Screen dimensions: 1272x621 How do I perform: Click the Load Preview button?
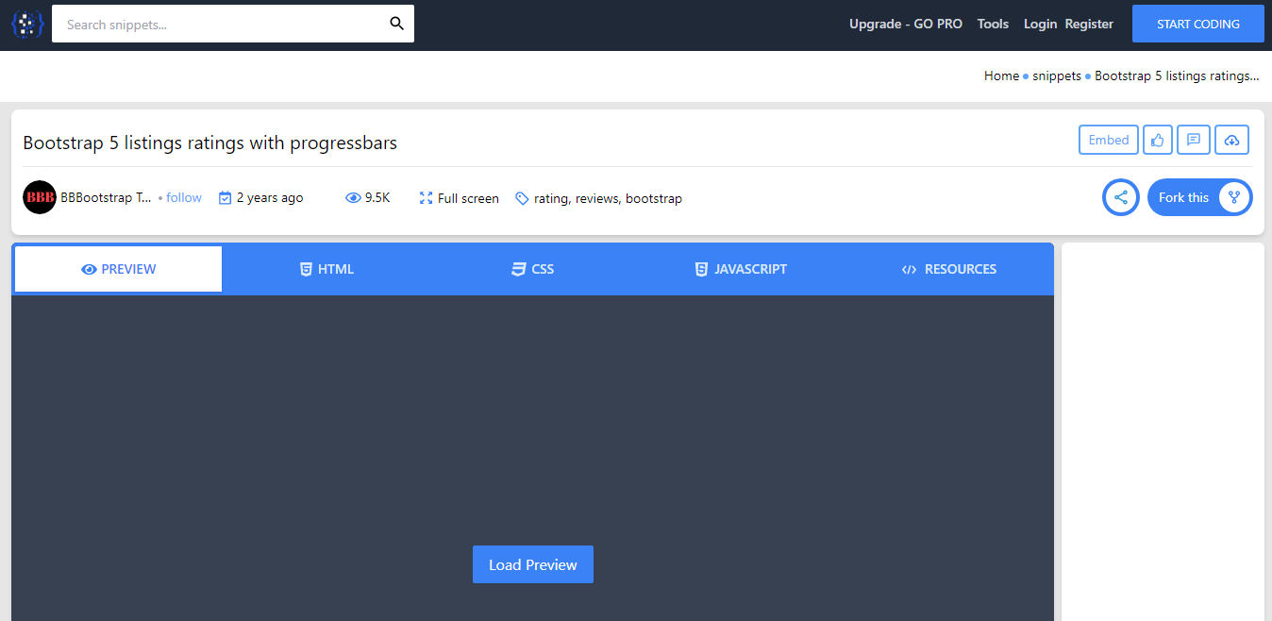532,563
